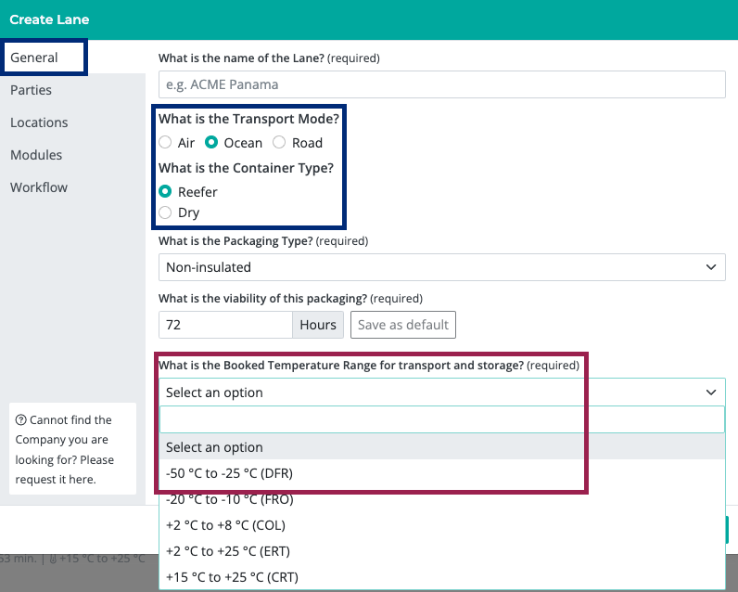The image size is (738, 592).
Task: Click the question mark help icon
Action: pos(20,419)
